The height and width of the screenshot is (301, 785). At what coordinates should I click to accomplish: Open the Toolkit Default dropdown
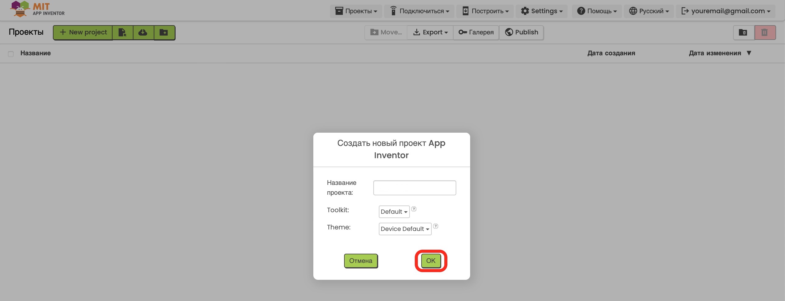point(394,212)
